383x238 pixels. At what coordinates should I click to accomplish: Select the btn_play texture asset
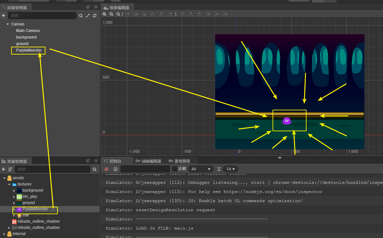(30, 197)
